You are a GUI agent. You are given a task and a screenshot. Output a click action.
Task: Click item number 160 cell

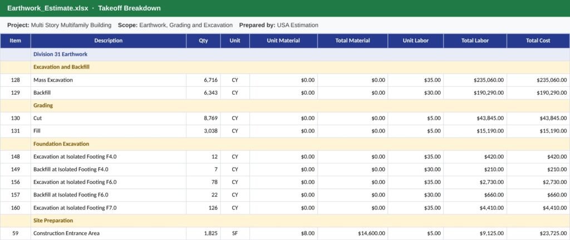coord(15,208)
